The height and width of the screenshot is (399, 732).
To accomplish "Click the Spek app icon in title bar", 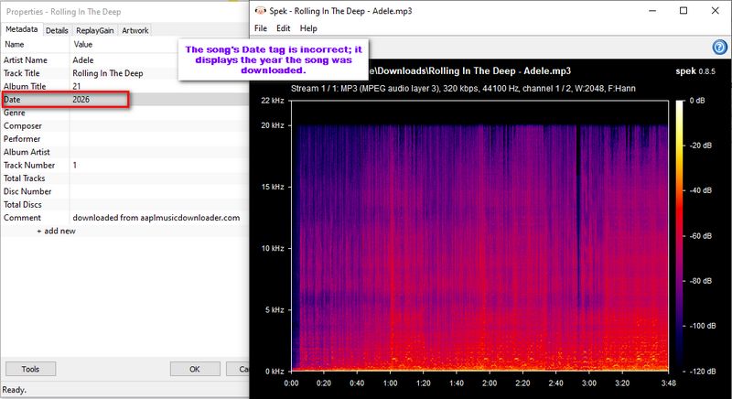I will (x=260, y=11).
